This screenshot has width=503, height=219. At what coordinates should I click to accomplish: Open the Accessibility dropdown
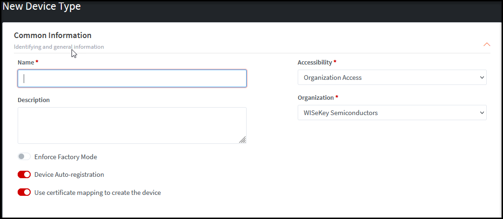coord(392,77)
